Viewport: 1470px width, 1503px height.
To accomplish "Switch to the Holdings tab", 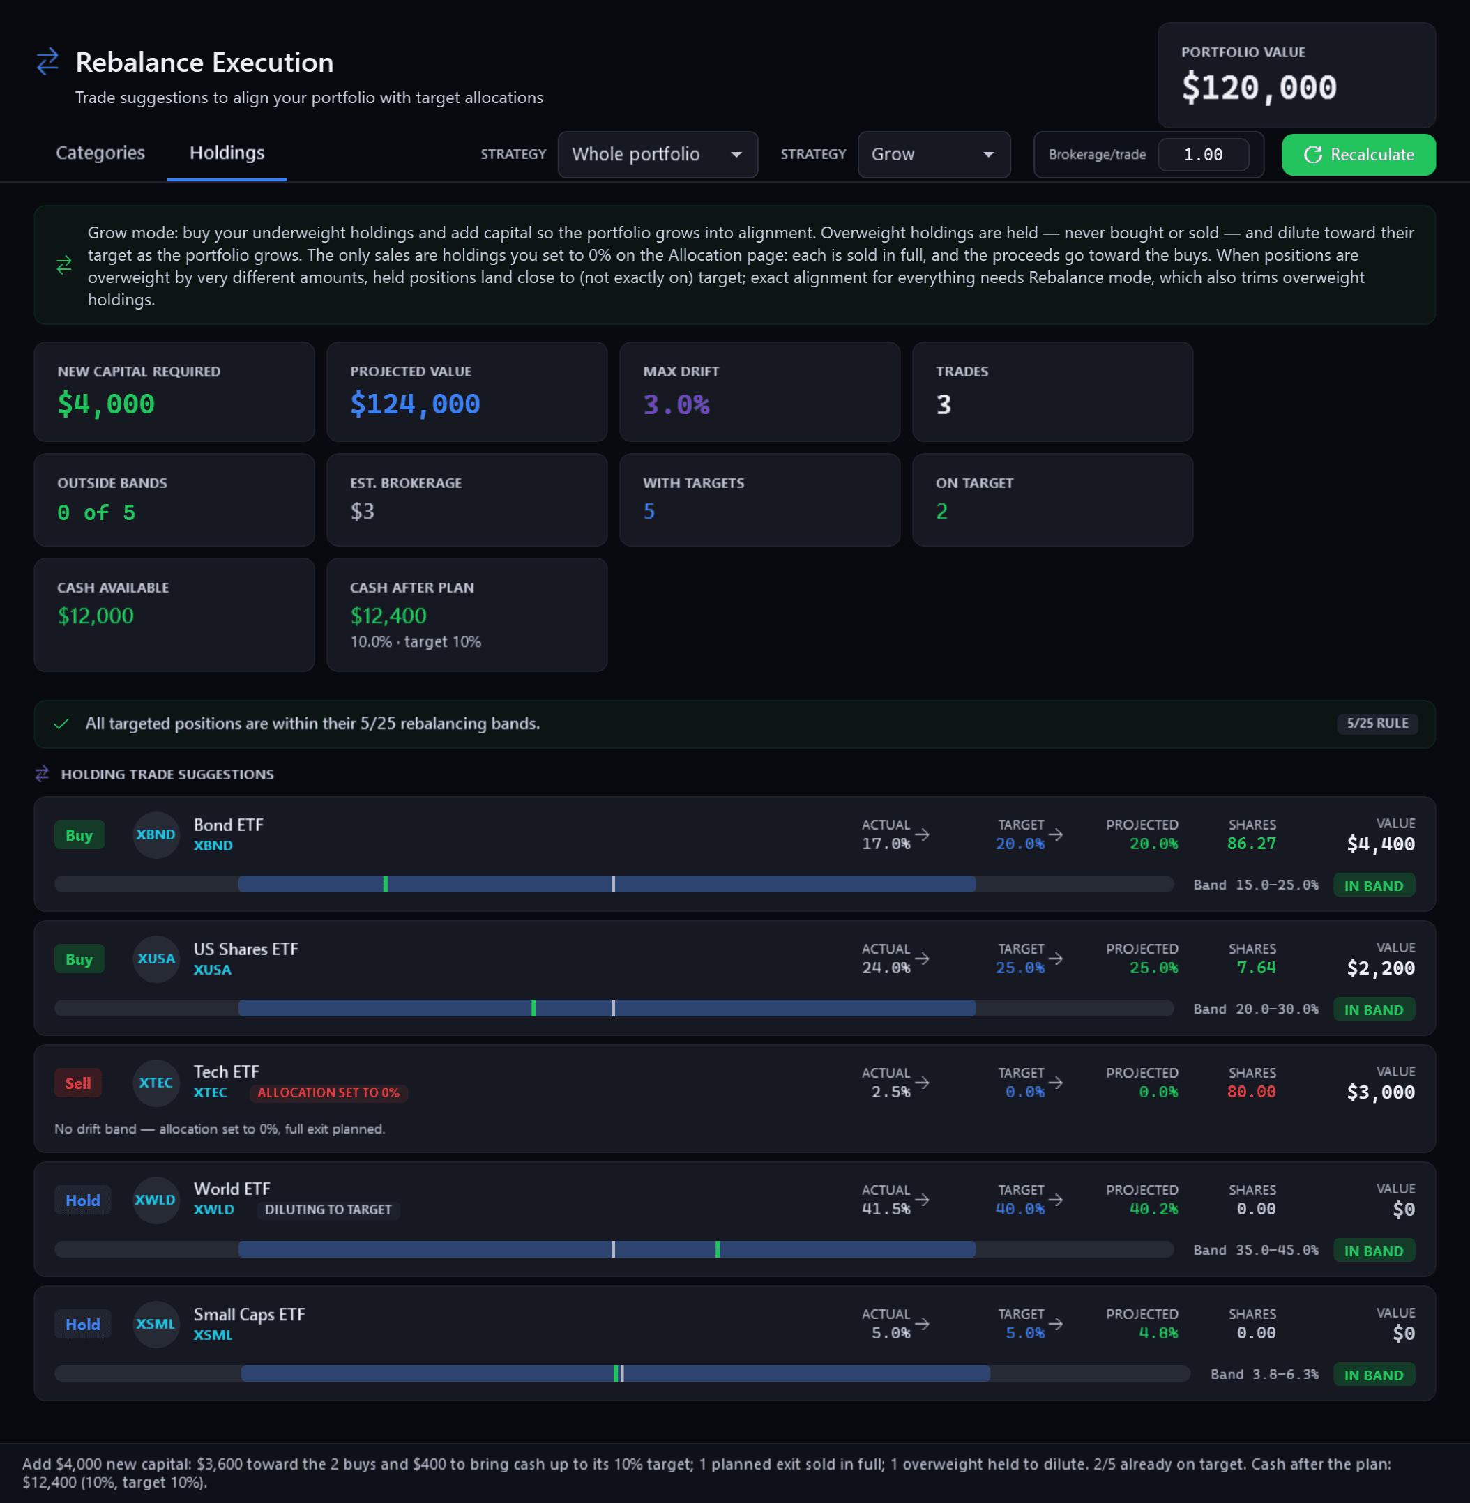I will pos(227,153).
